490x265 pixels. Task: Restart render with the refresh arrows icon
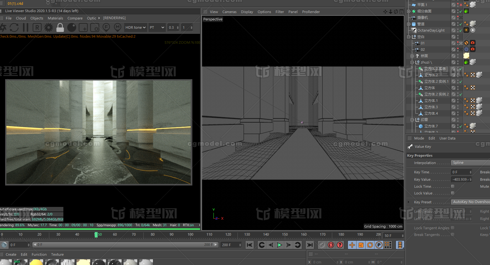(x=14, y=27)
